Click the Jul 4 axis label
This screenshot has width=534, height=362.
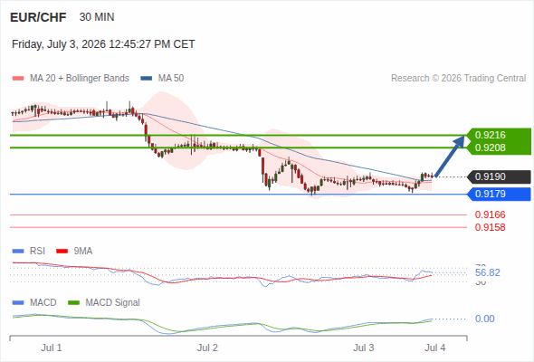(435, 348)
